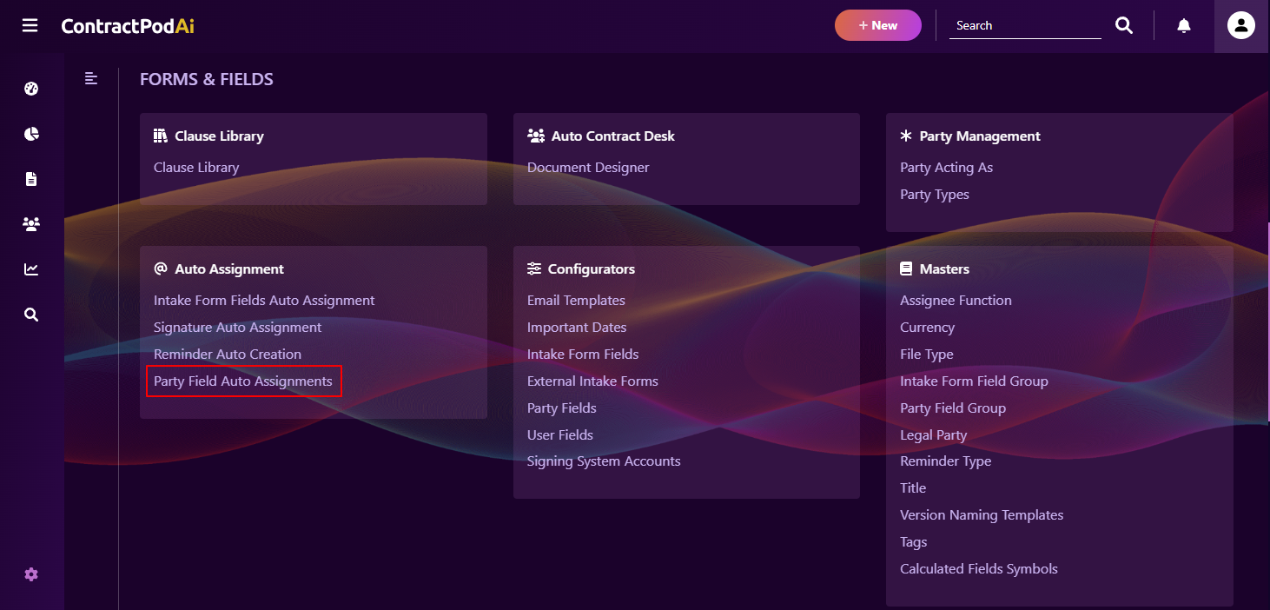Open Document Designer under Auto Contract Desk
The width and height of the screenshot is (1270, 610).
(x=588, y=167)
